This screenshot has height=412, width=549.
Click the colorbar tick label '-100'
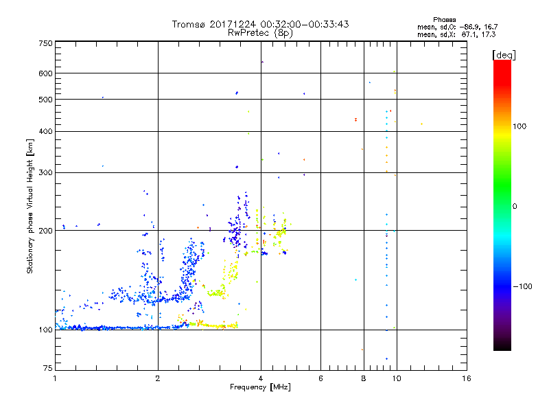tap(522, 286)
